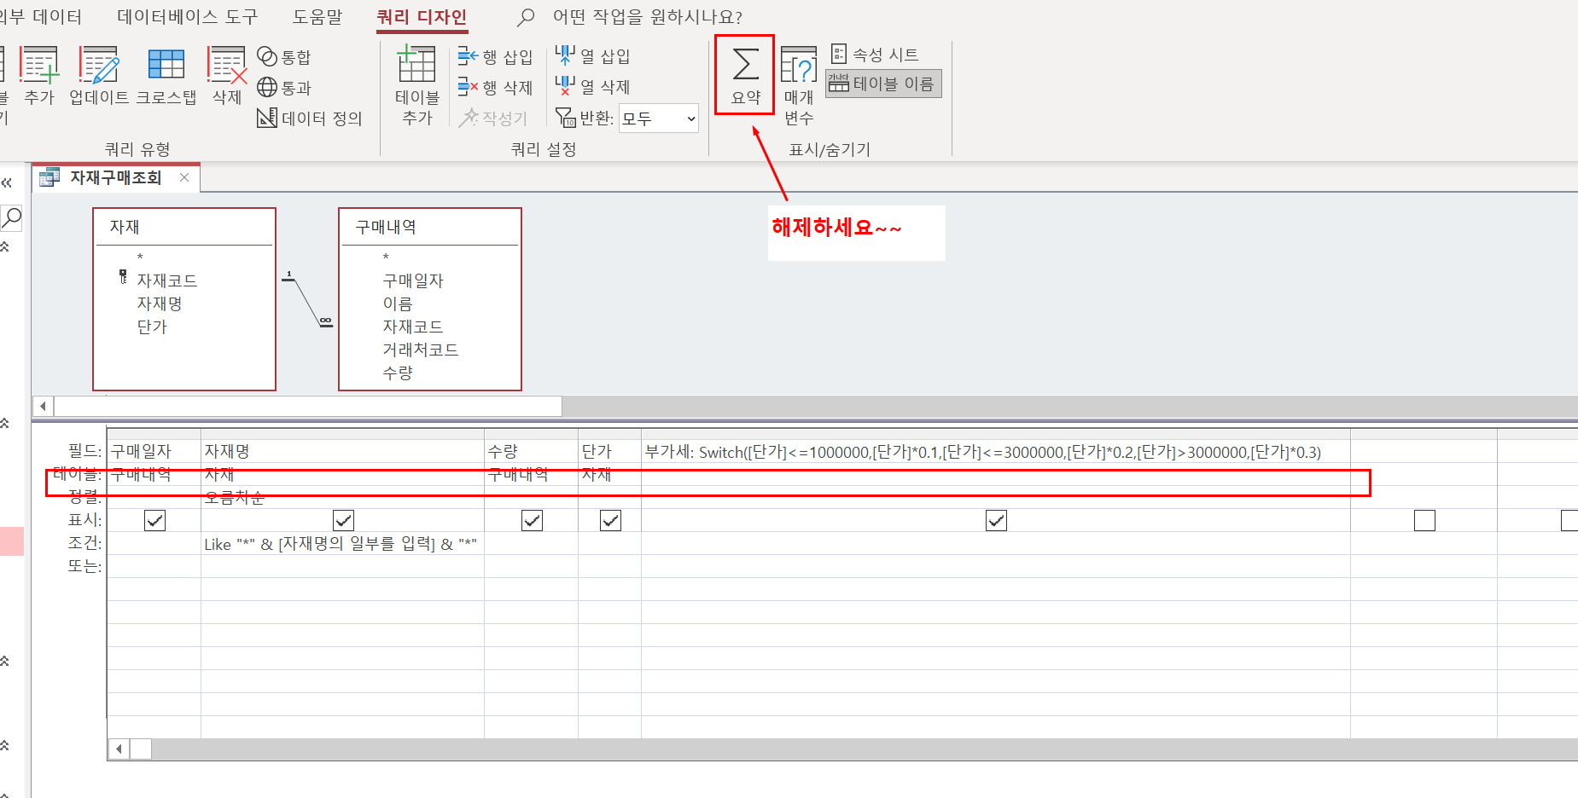Choose the Delete (삭제) query type
Viewport: 1578px width, 798px height.
[x=226, y=76]
